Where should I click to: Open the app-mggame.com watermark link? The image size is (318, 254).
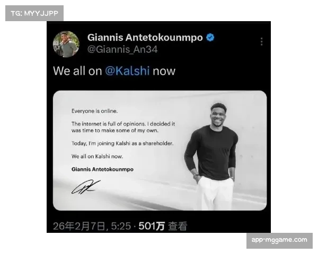[x=279, y=240]
